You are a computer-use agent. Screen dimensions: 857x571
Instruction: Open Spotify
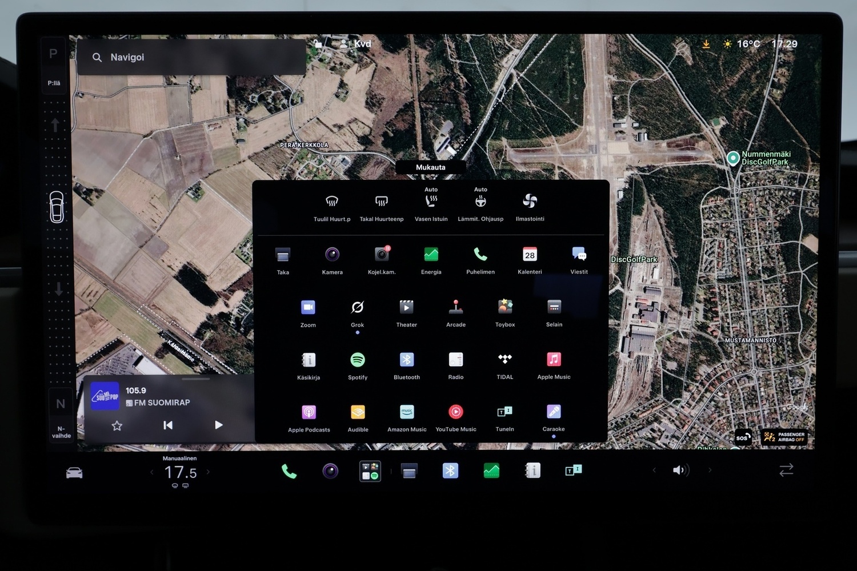358,360
